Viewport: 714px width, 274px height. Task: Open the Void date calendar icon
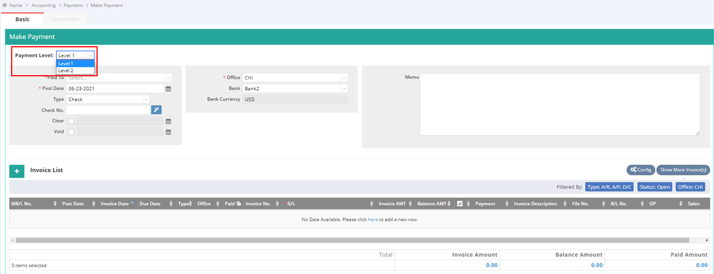point(168,132)
